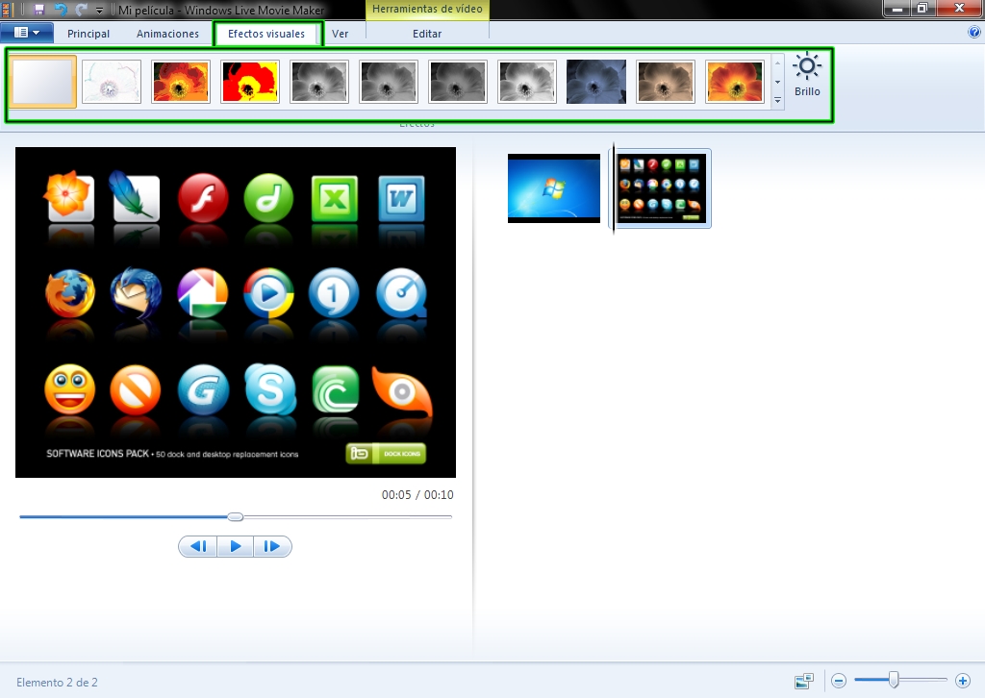Image resolution: width=985 pixels, height=698 pixels.
Task: Click the playback seek bar handle
Action: [x=236, y=517]
